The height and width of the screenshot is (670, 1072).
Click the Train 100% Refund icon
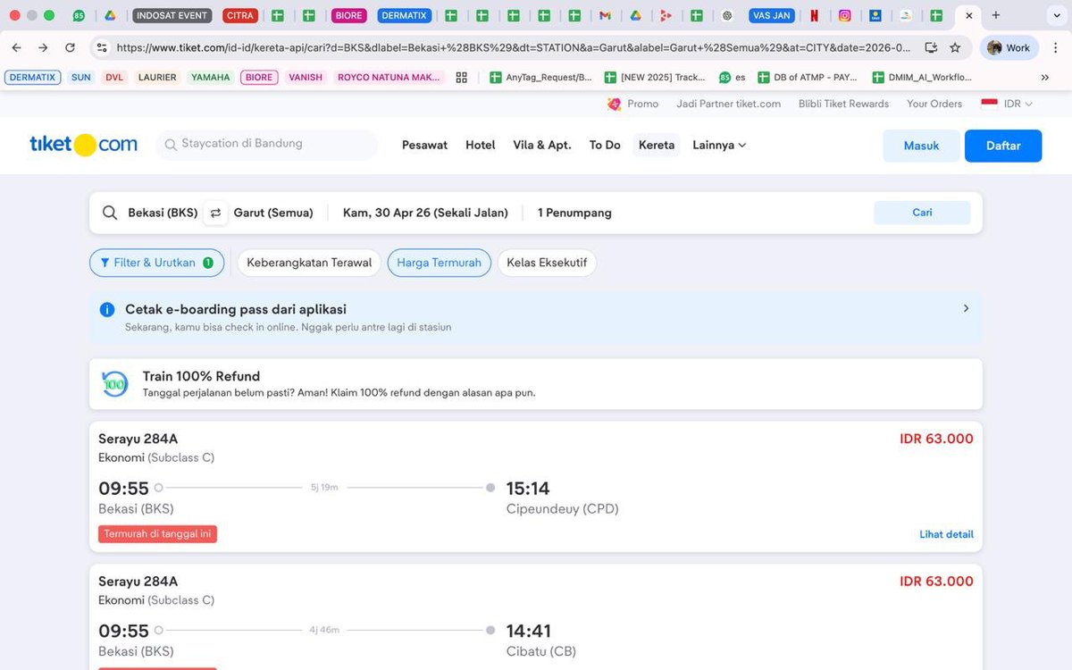[x=114, y=384]
